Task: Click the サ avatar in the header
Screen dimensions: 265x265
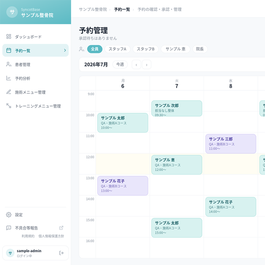Action: pos(12,12)
